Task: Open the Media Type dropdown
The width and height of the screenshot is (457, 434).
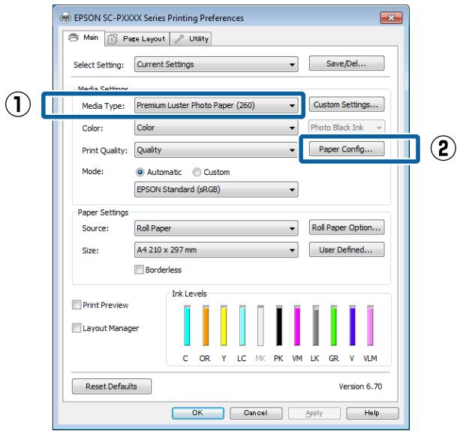Action: click(216, 105)
